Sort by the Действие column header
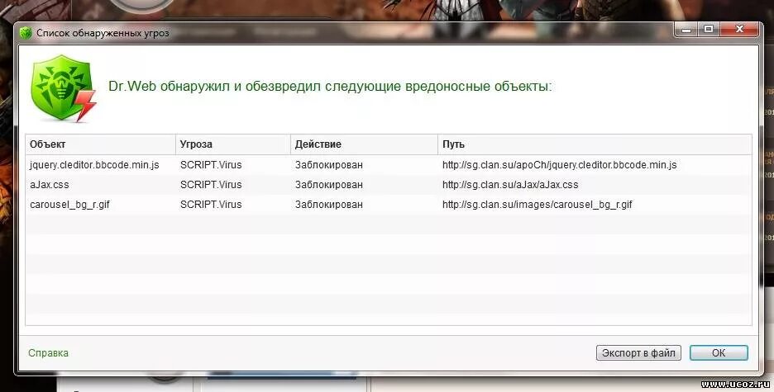 click(x=364, y=144)
